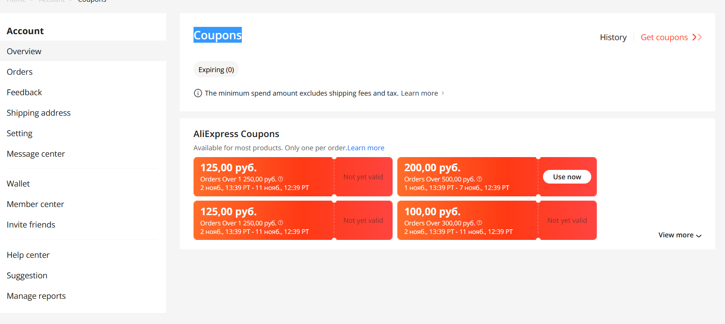Open coupon History
725x324 pixels.
(613, 37)
